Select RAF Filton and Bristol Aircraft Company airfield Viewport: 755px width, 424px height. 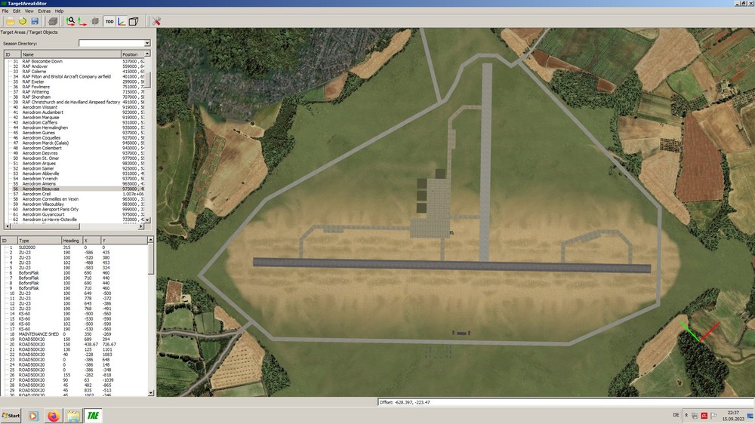[x=66, y=76]
